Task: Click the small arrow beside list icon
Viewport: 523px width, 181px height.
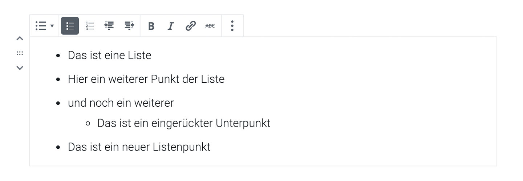Action: click(52, 26)
